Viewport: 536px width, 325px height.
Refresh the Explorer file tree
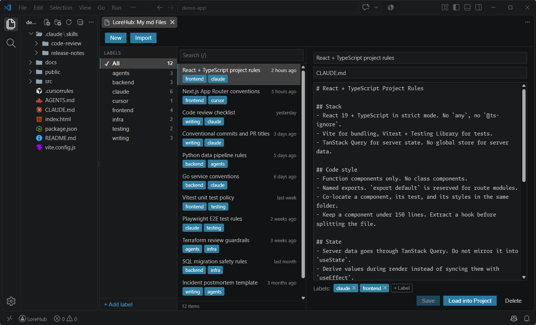69,22
